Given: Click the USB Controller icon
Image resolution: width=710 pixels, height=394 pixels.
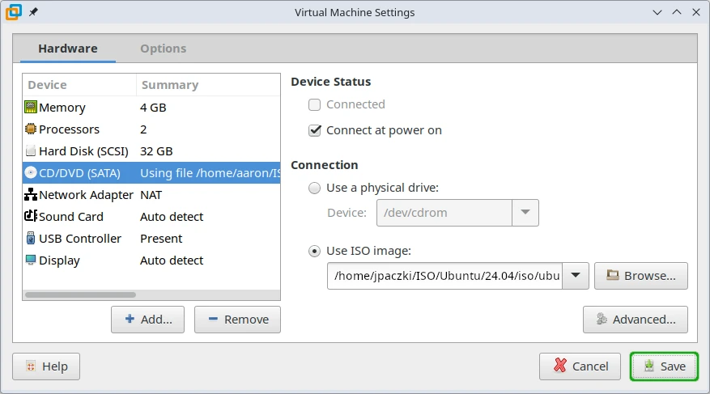Looking at the screenshot, I should click(31, 239).
